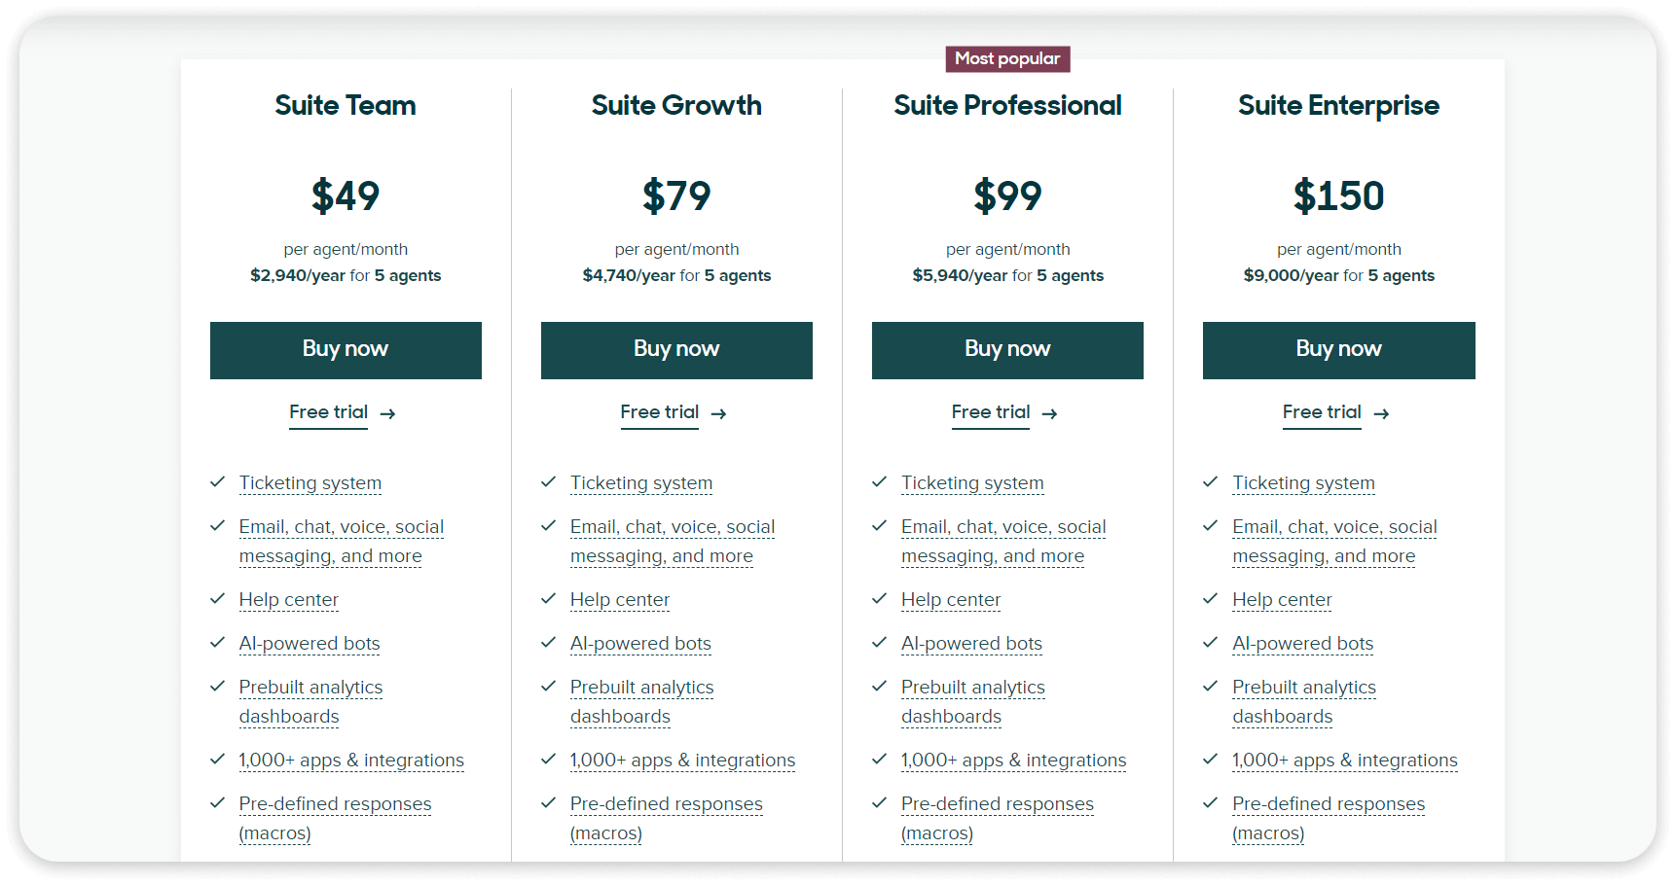Screen dimensions: 1676x885
Task: Click Buy now for Suite Professional
Action: tap(1007, 350)
